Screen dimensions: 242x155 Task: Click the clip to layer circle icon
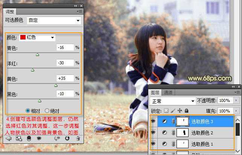29,138
